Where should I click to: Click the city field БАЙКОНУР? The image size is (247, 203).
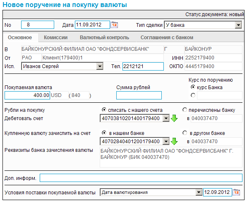click(213, 49)
